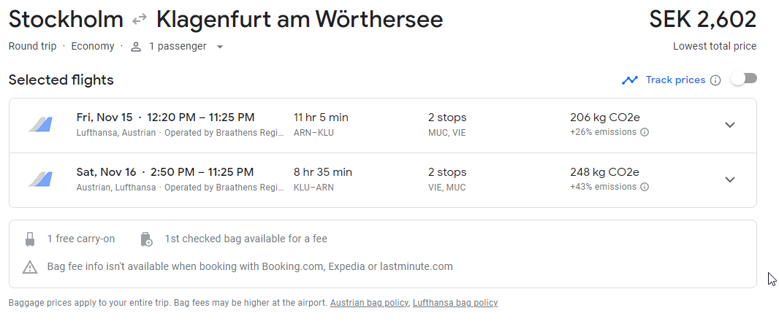
Task: Click the bag fee warning triangle icon
Action: pos(30,267)
